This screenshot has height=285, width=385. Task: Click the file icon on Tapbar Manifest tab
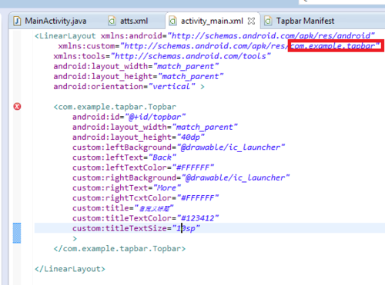pyautogui.click(x=268, y=21)
